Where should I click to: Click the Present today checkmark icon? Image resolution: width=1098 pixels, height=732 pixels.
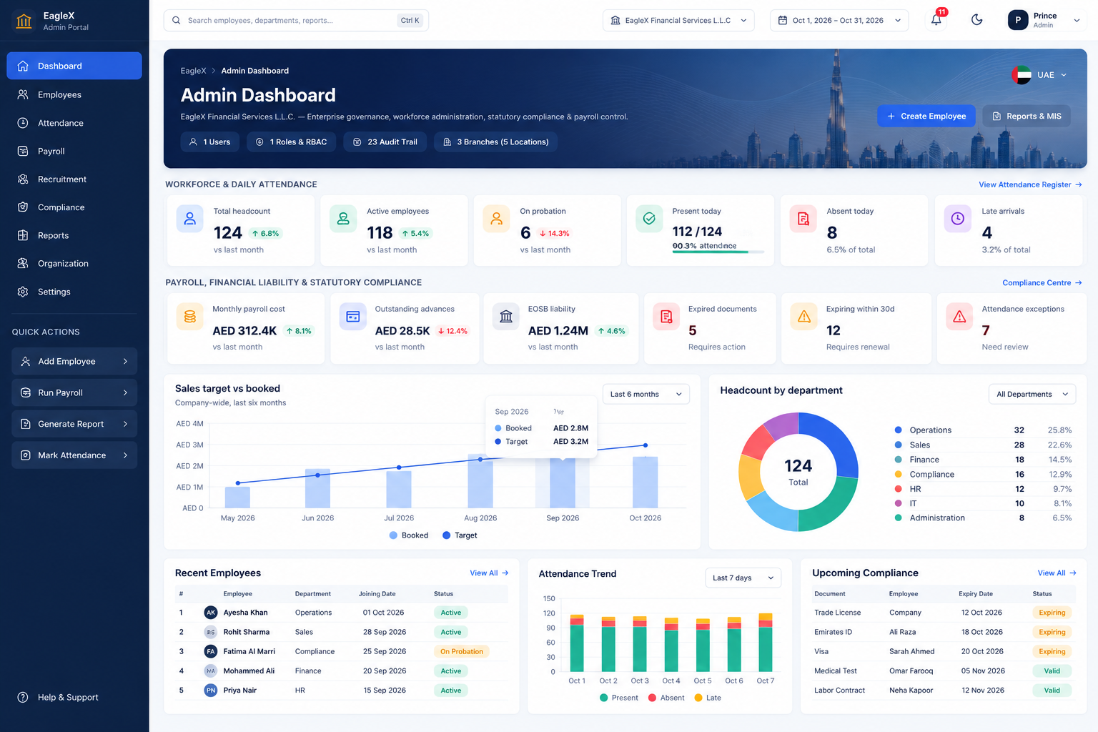coord(649,219)
